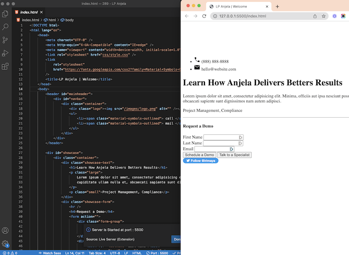Click the (888) 888-8888 phone number
Image resolution: width=349 pixels, height=255 pixels.
pos(215,61)
